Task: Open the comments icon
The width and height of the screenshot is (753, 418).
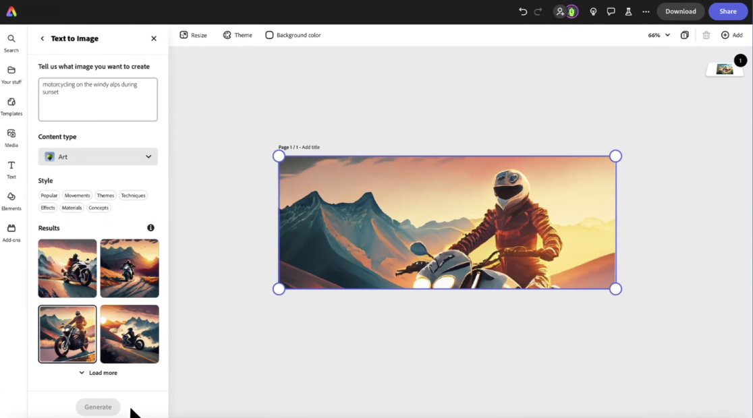Action: pyautogui.click(x=611, y=11)
